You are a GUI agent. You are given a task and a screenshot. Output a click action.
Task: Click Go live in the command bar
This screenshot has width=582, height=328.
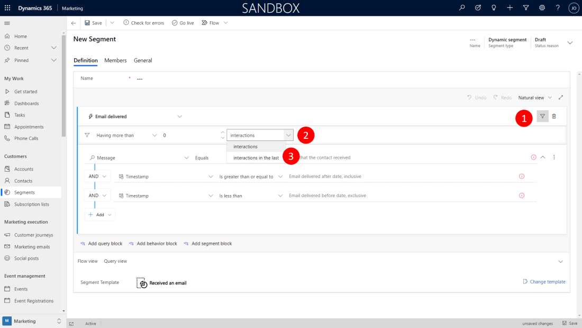183,23
